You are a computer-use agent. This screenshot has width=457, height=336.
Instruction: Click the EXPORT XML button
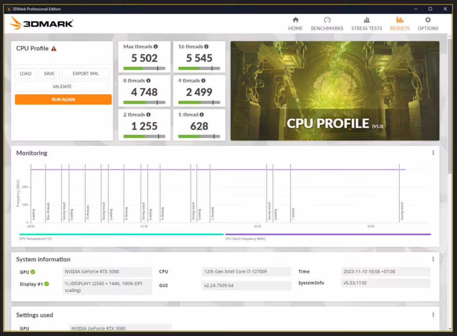pyautogui.click(x=86, y=74)
